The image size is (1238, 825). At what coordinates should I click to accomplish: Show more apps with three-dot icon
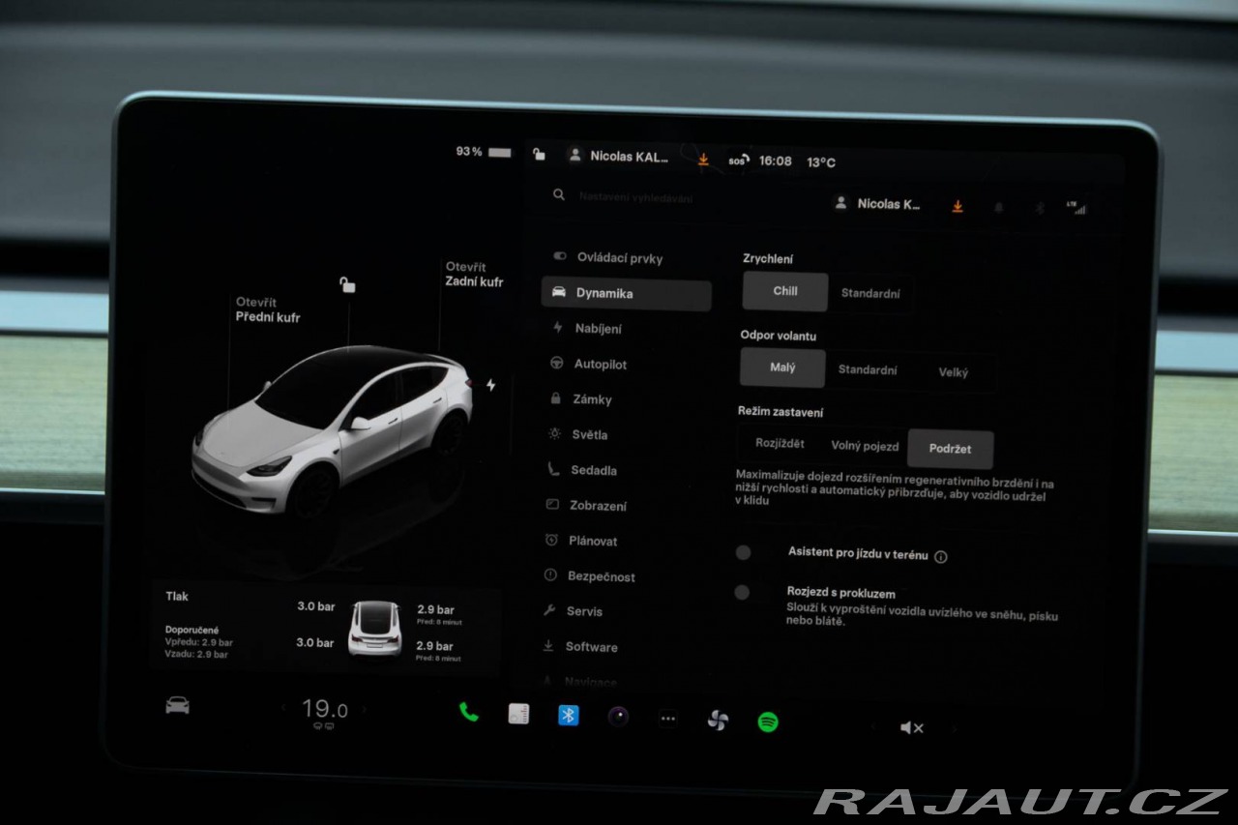667,718
